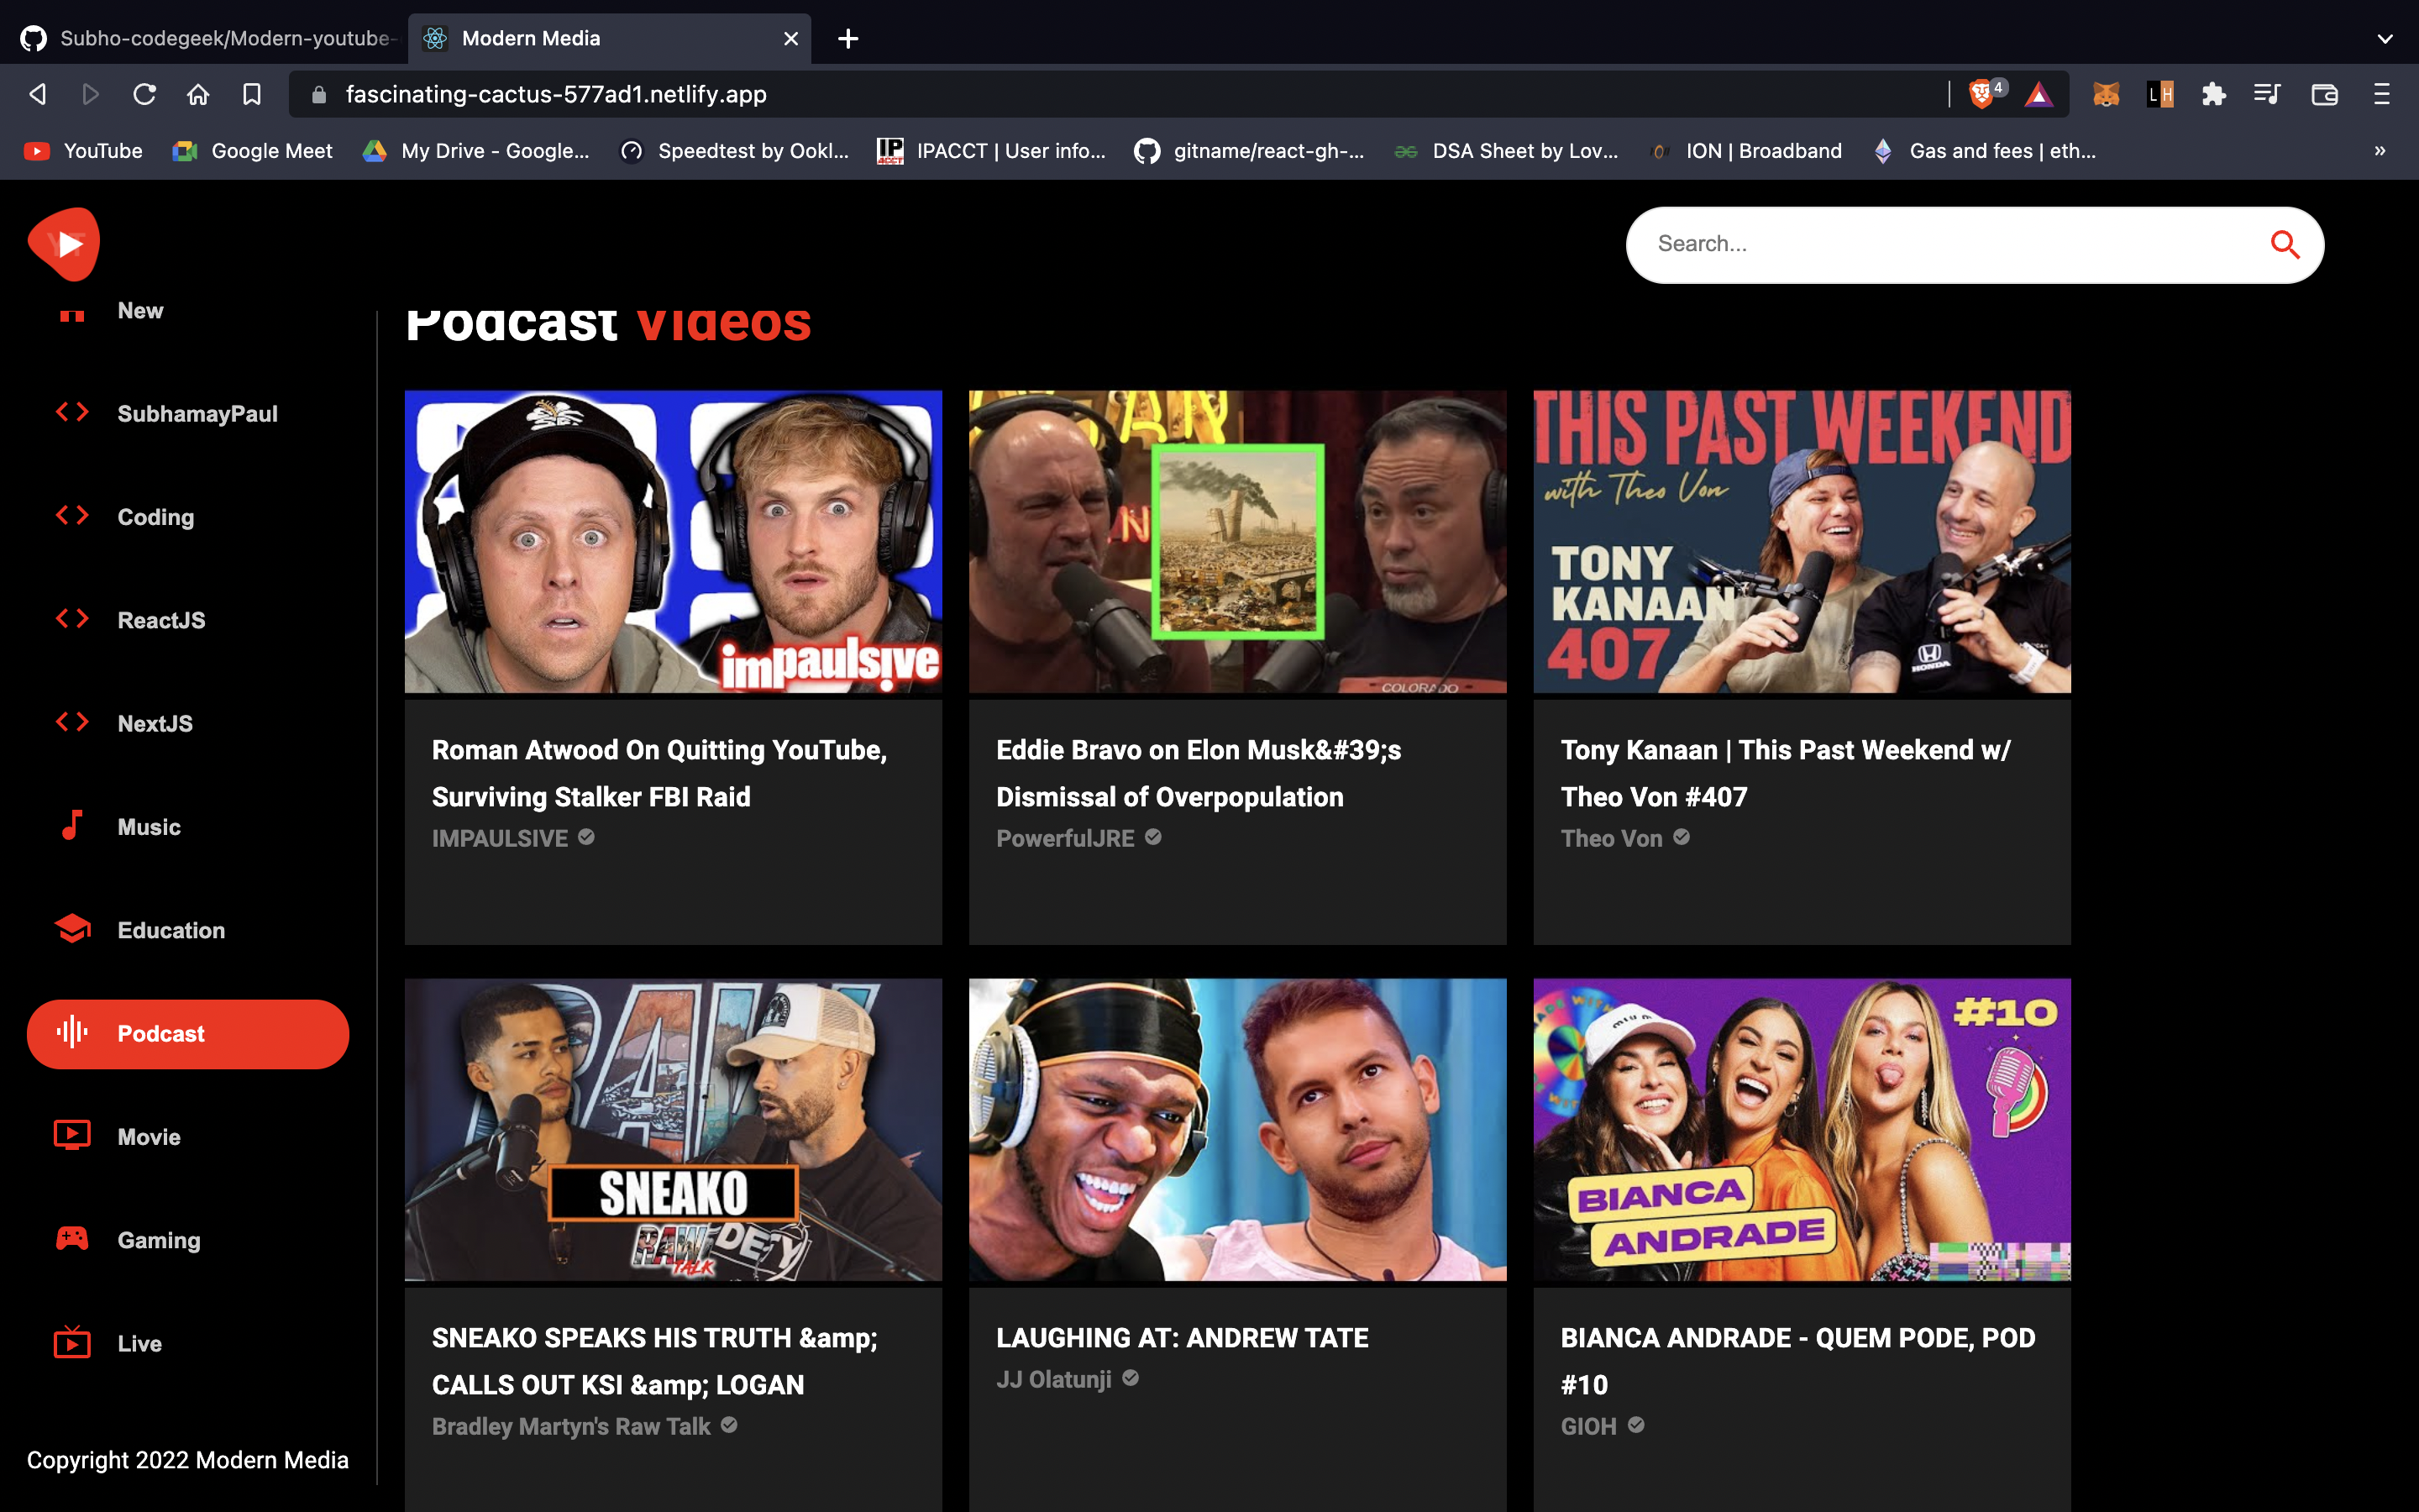This screenshot has height=1512, width=2419.
Task: Open IMPAULSIVE channel link
Action: pos(500,838)
